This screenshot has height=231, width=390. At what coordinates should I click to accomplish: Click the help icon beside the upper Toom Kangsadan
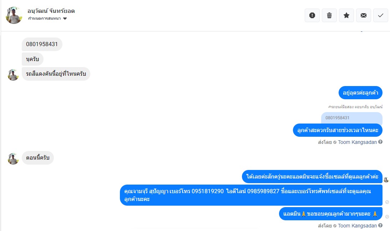(x=380, y=142)
